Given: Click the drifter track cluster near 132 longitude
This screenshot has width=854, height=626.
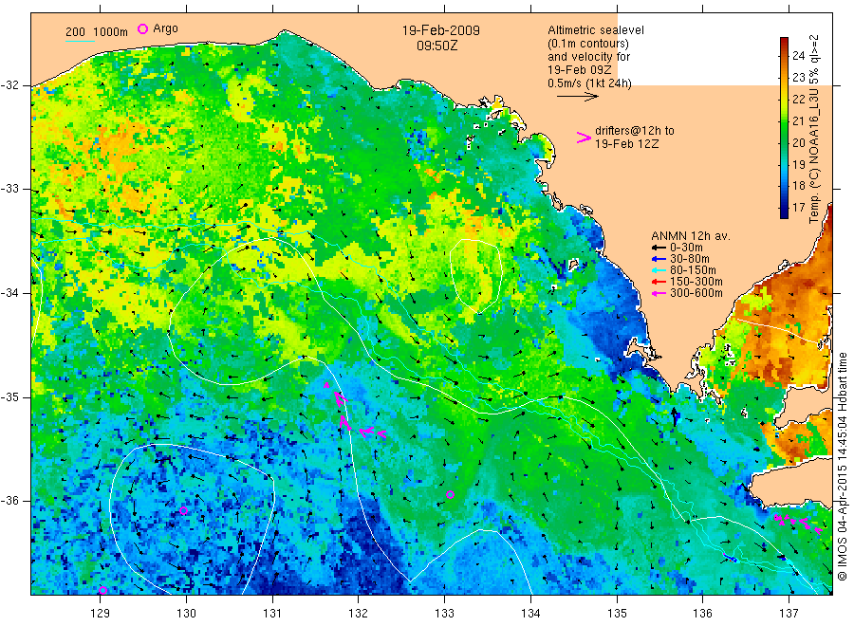Looking at the screenshot, I should 354,411.
